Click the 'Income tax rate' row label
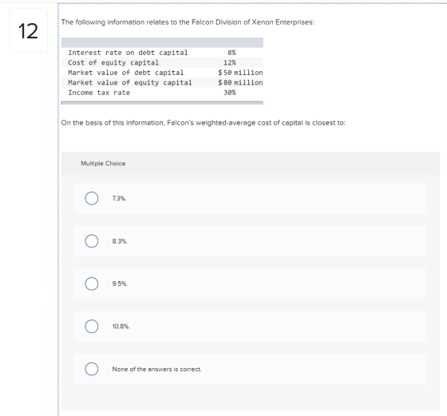 pos(99,93)
